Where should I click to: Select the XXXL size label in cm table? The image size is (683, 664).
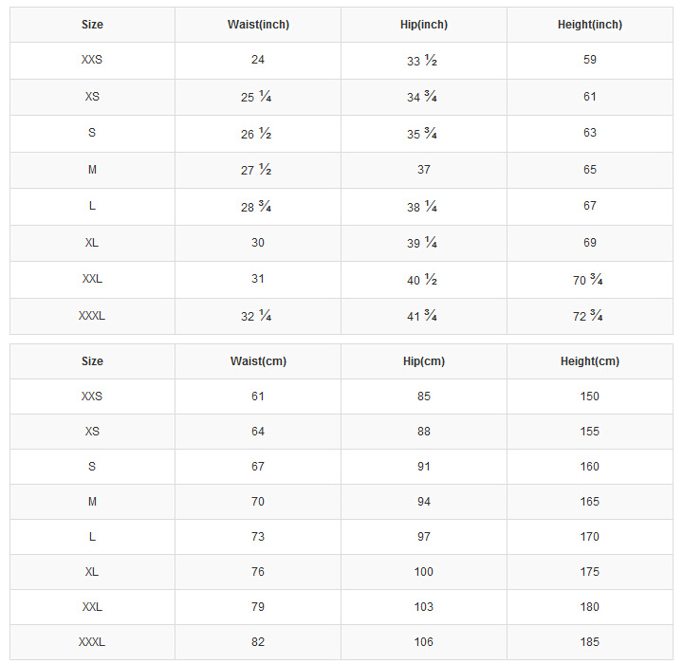click(92, 642)
